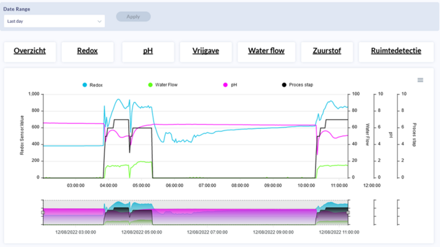Open the Redox tab

pos(87,51)
